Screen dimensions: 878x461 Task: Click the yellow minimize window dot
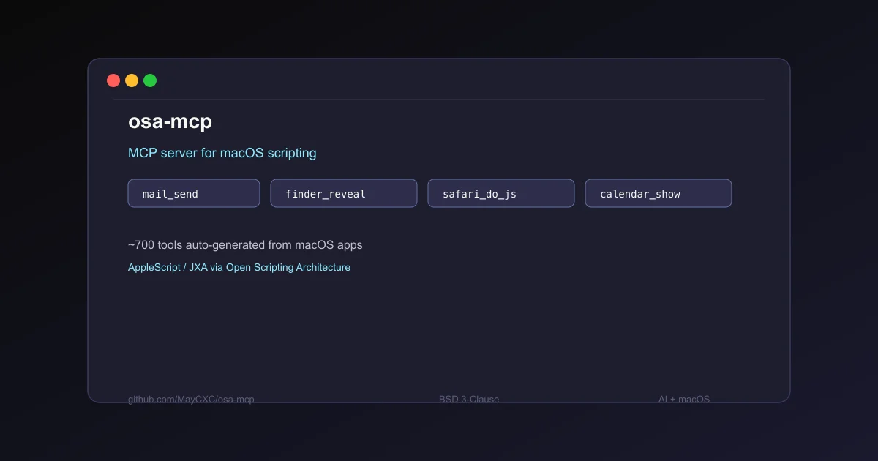point(132,80)
